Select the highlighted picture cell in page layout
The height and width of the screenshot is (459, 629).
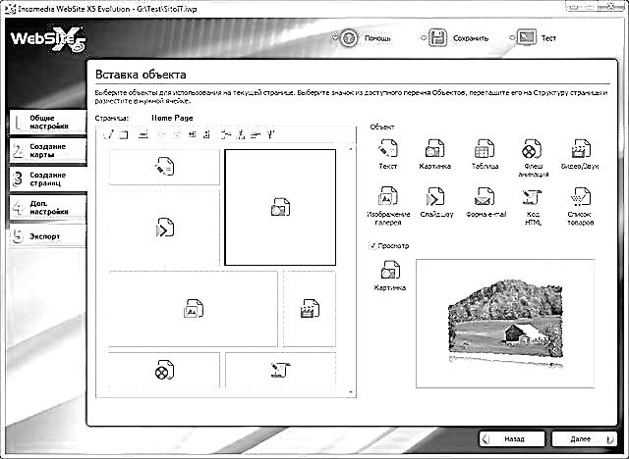280,207
